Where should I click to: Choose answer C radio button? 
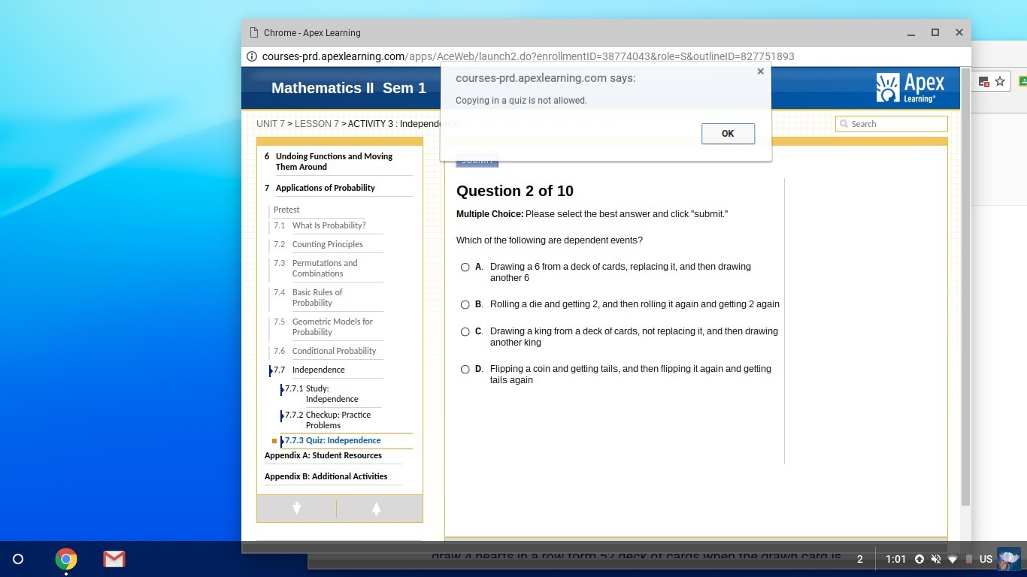pos(465,331)
